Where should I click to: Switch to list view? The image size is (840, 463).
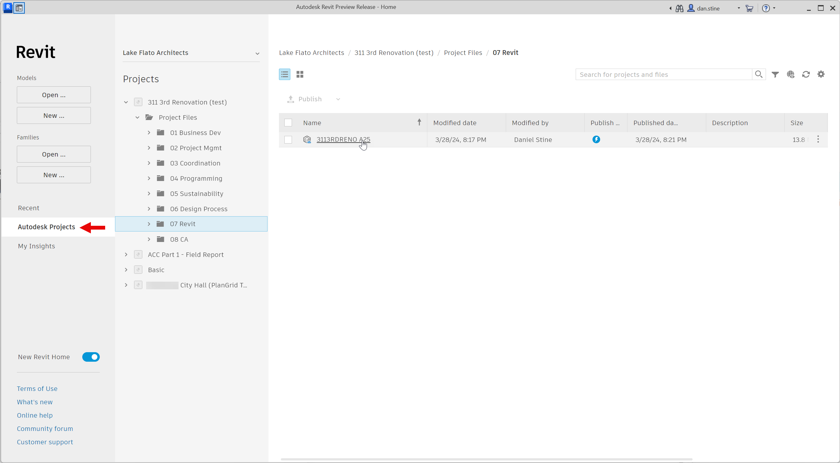tap(284, 74)
